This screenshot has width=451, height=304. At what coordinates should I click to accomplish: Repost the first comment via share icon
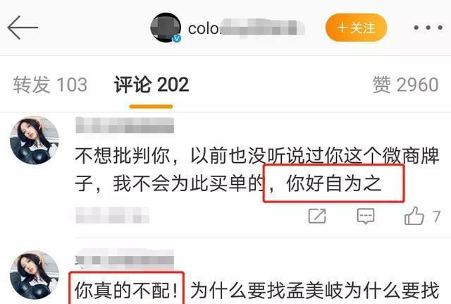(x=317, y=216)
